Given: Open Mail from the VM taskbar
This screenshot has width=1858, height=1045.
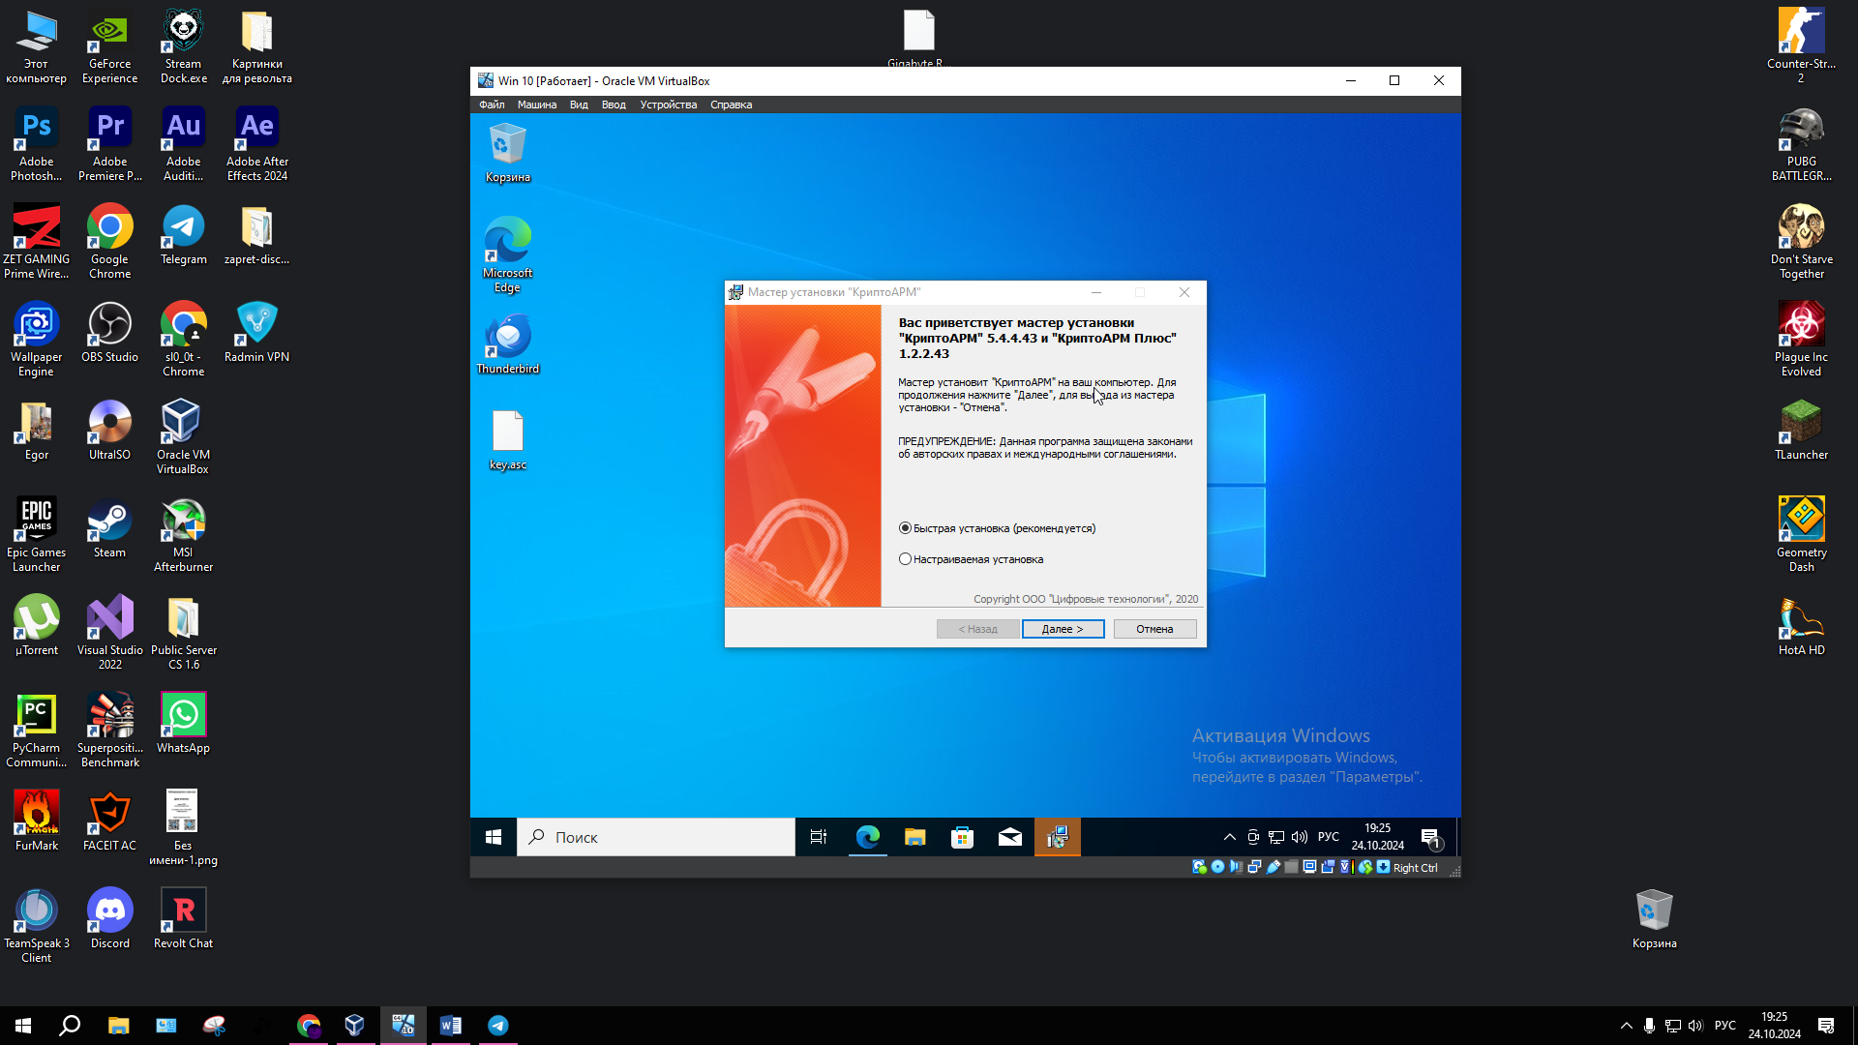Looking at the screenshot, I should [1009, 837].
